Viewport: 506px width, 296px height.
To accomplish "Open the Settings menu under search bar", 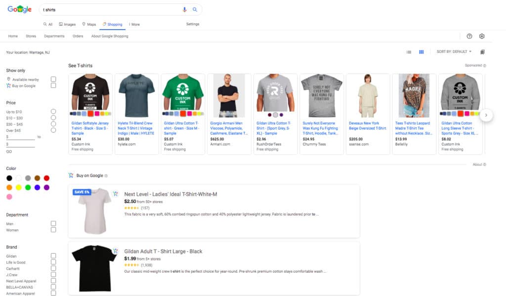I will (x=193, y=24).
